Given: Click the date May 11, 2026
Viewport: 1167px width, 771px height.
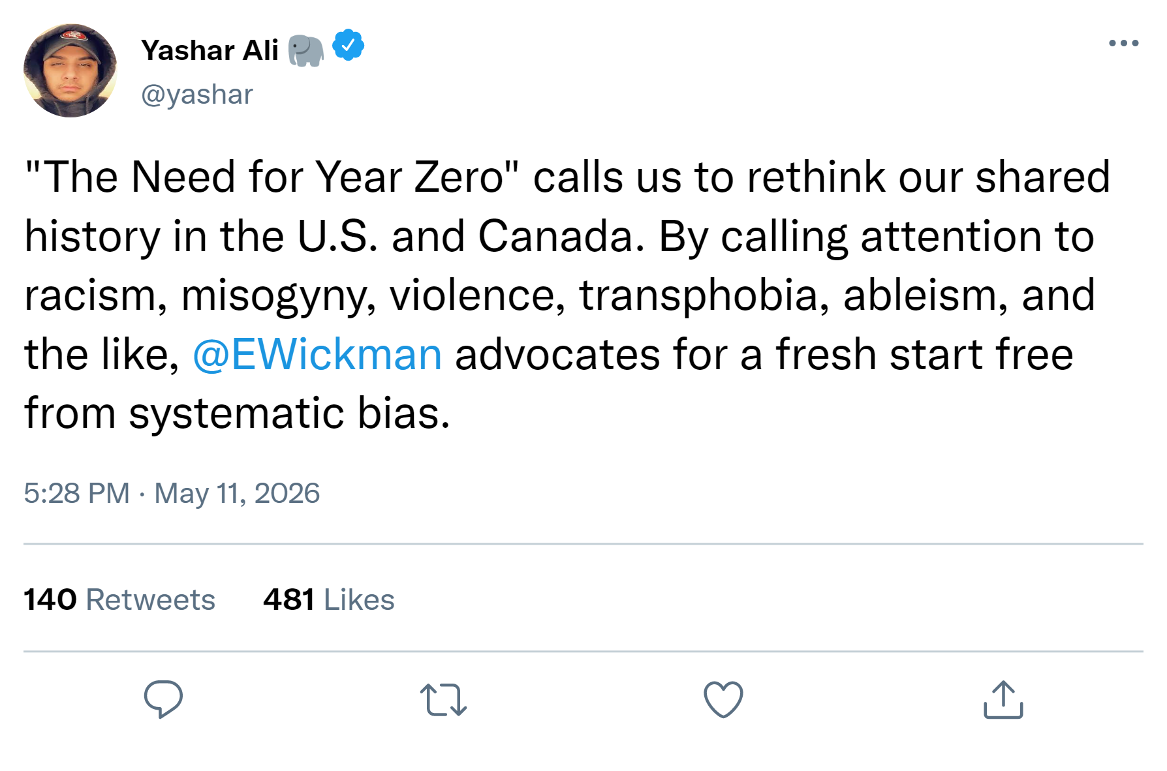Looking at the screenshot, I should pyautogui.click(x=237, y=493).
